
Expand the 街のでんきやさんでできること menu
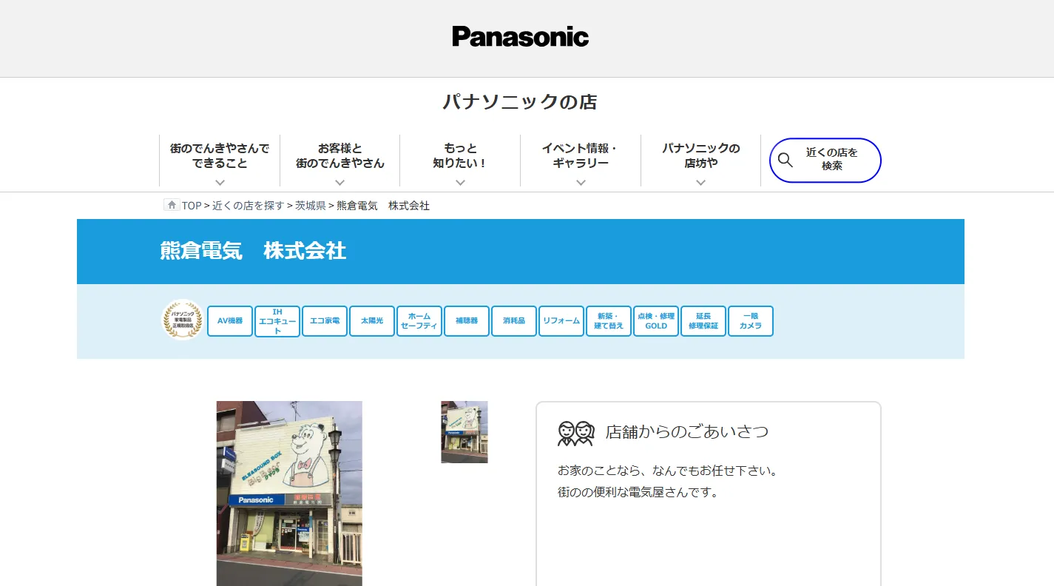coord(220,161)
